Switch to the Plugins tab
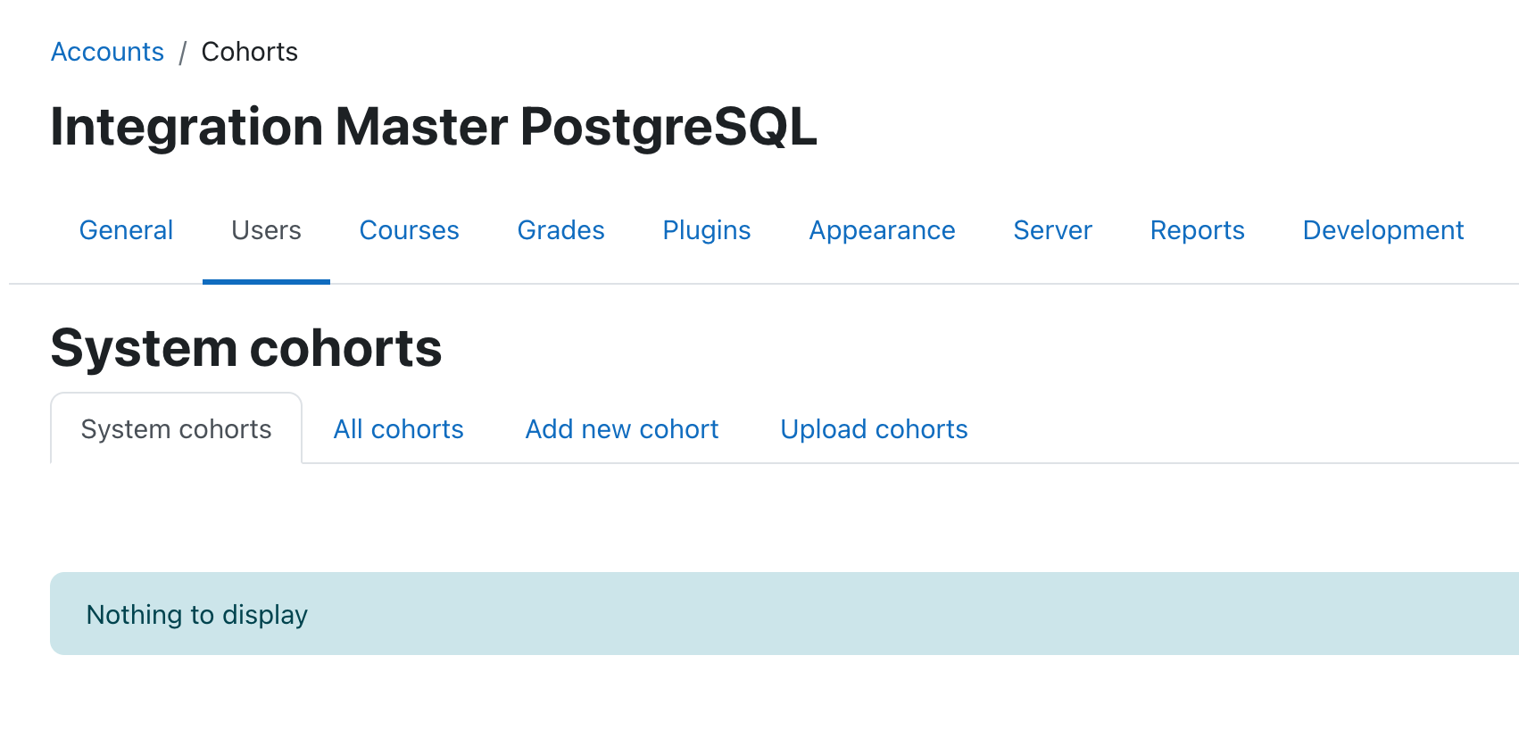1519x755 pixels. (706, 230)
